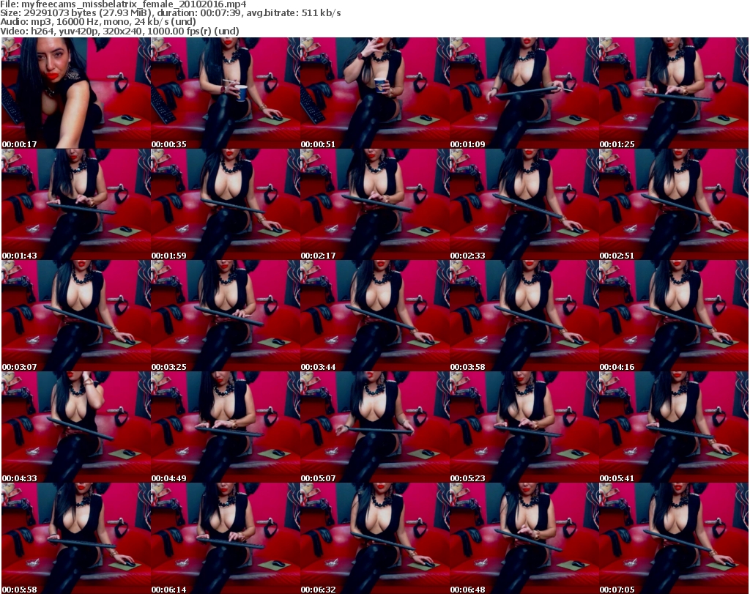Pick the frame at 00:03:07

[76, 316]
